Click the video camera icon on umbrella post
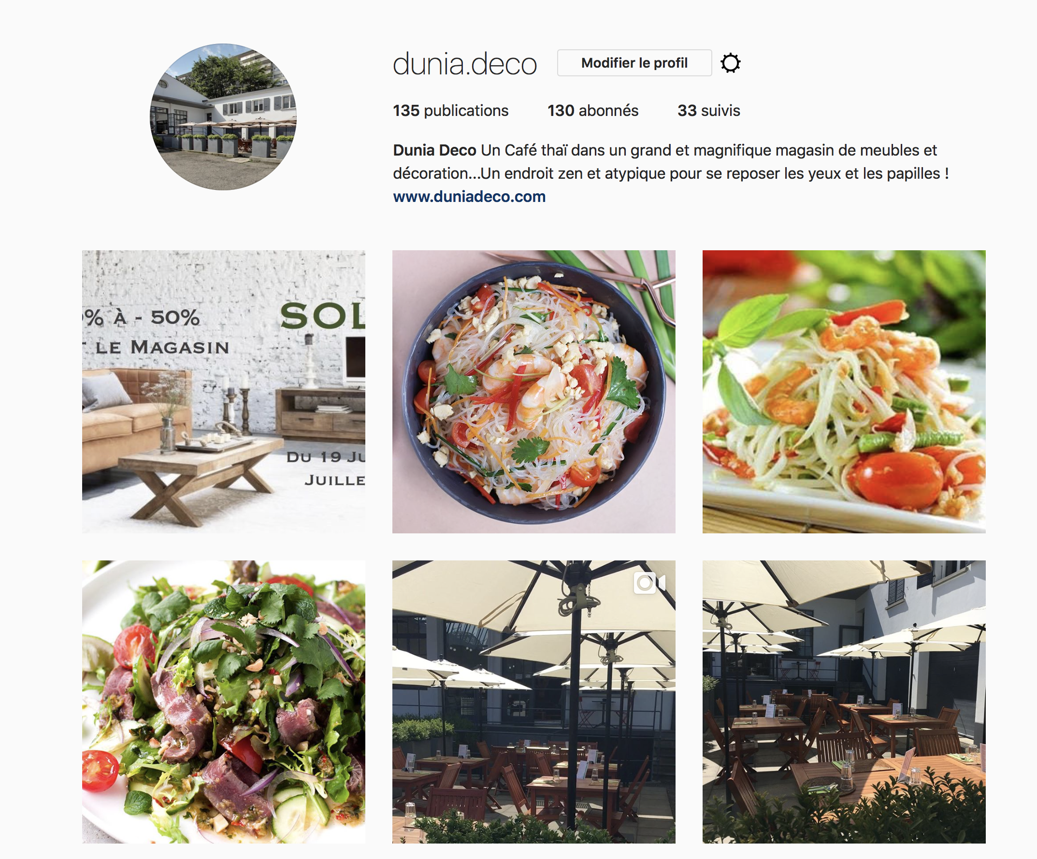 (x=650, y=583)
